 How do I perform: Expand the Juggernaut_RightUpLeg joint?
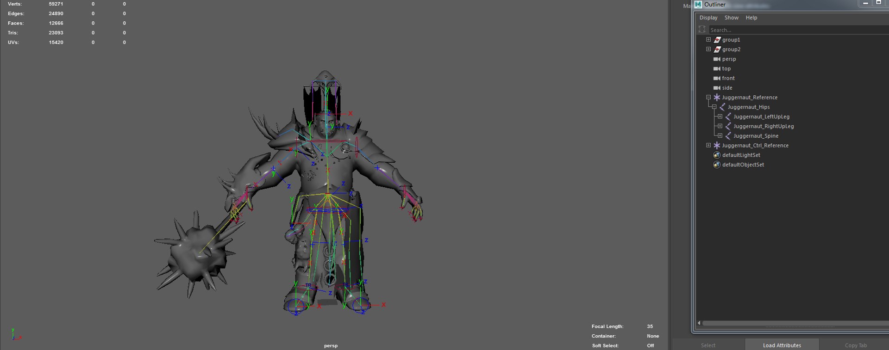point(720,126)
